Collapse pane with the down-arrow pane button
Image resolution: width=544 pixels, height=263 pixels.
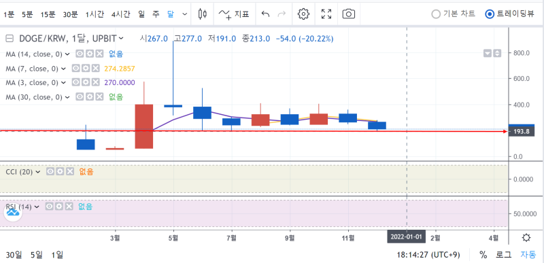point(488,54)
